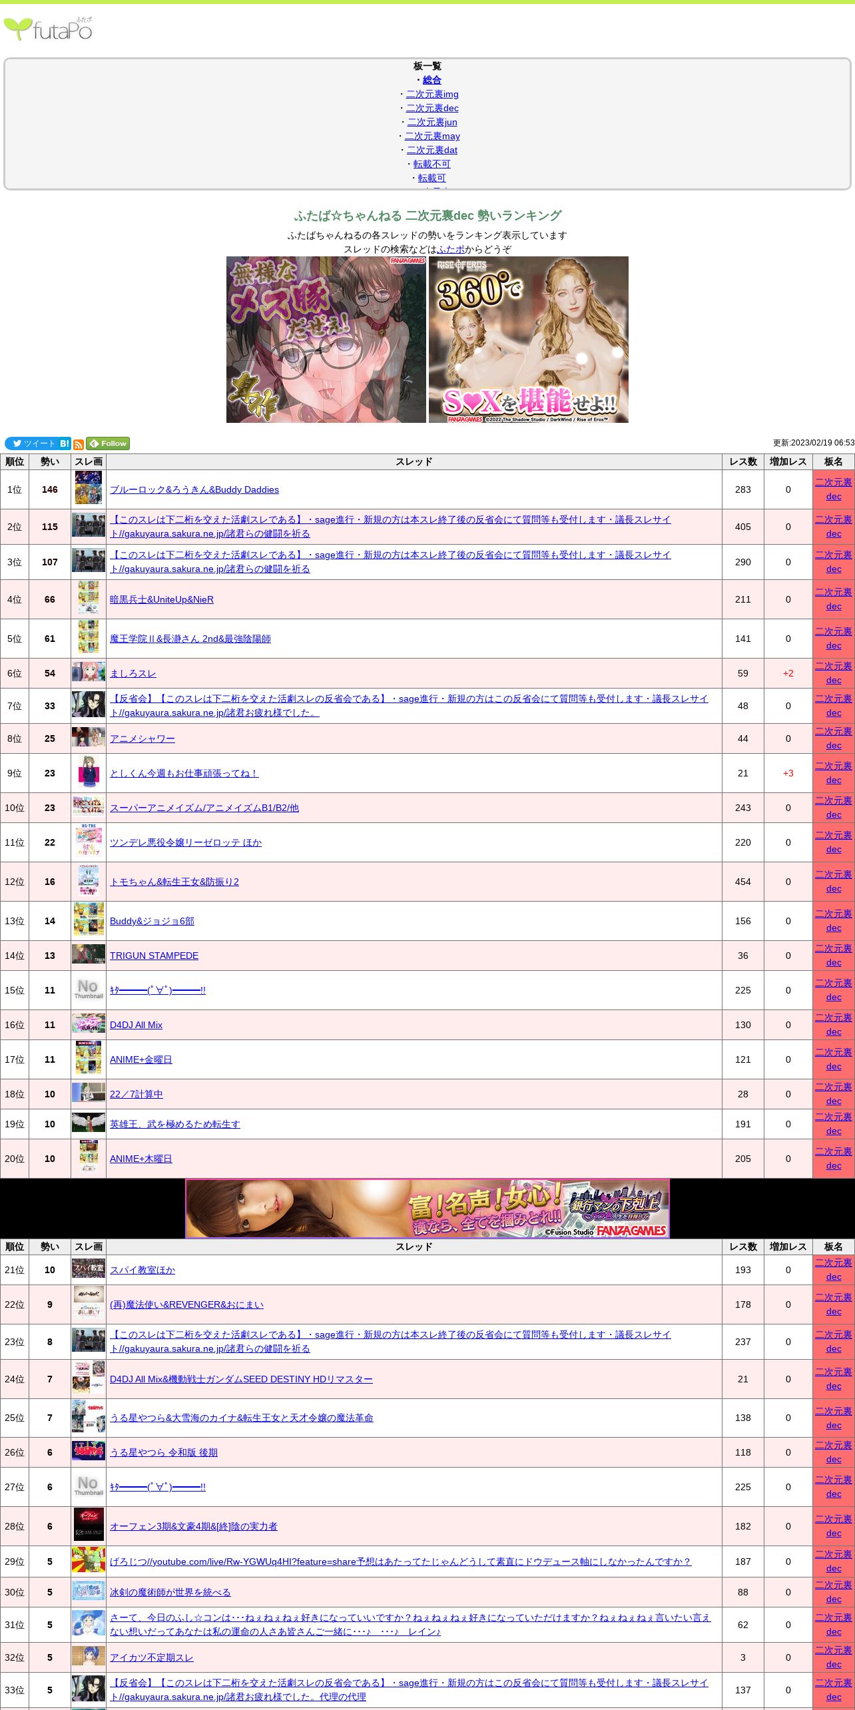Click the 英雄王 thread thumbnail
855x1710 pixels.
pyautogui.click(x=89, y=1122)
